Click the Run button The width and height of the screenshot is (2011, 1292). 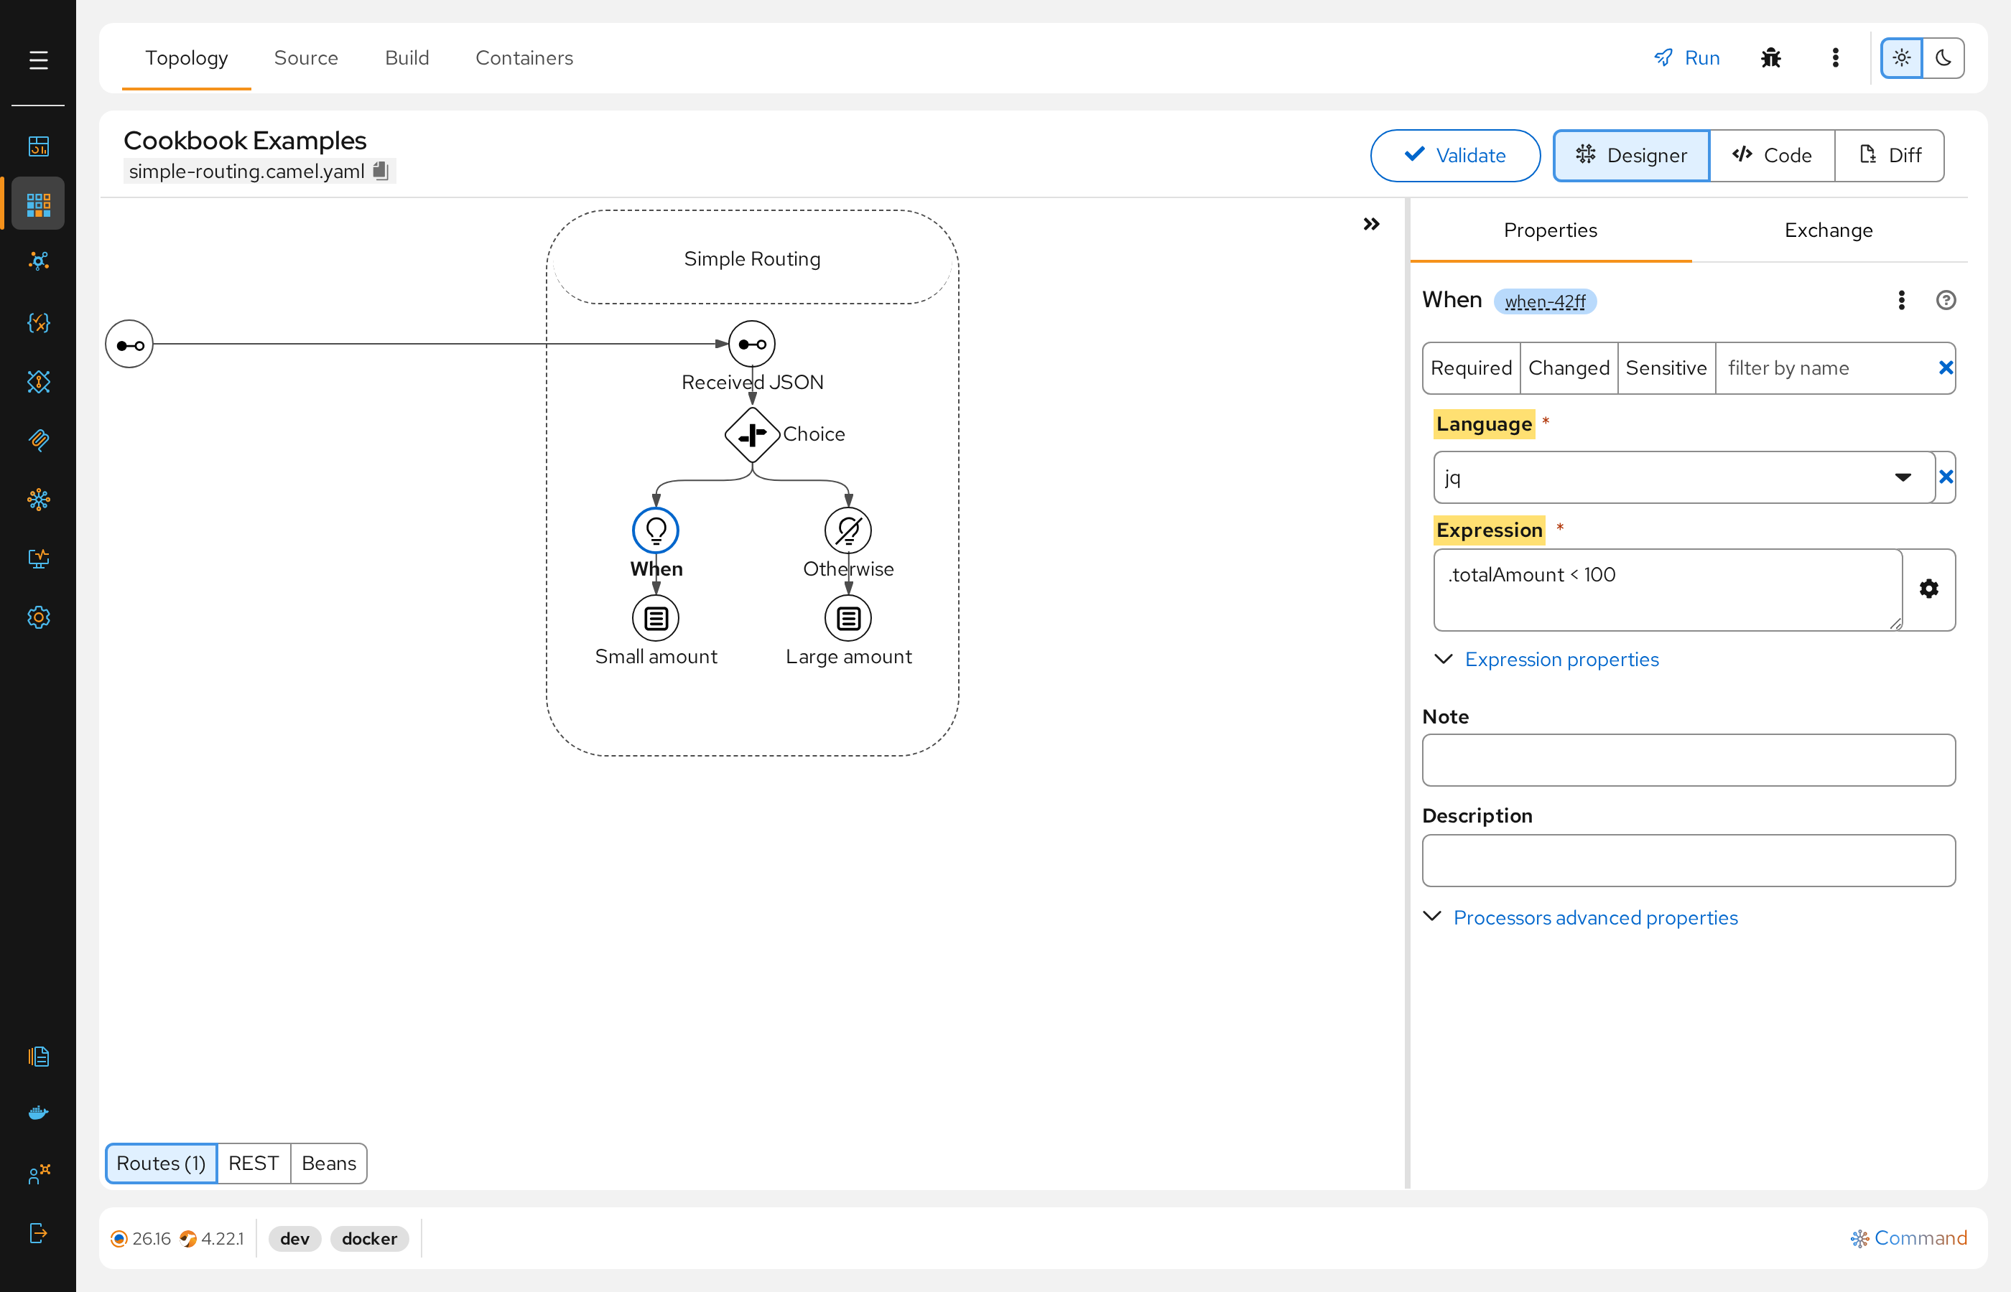[x=1686, y=58]
